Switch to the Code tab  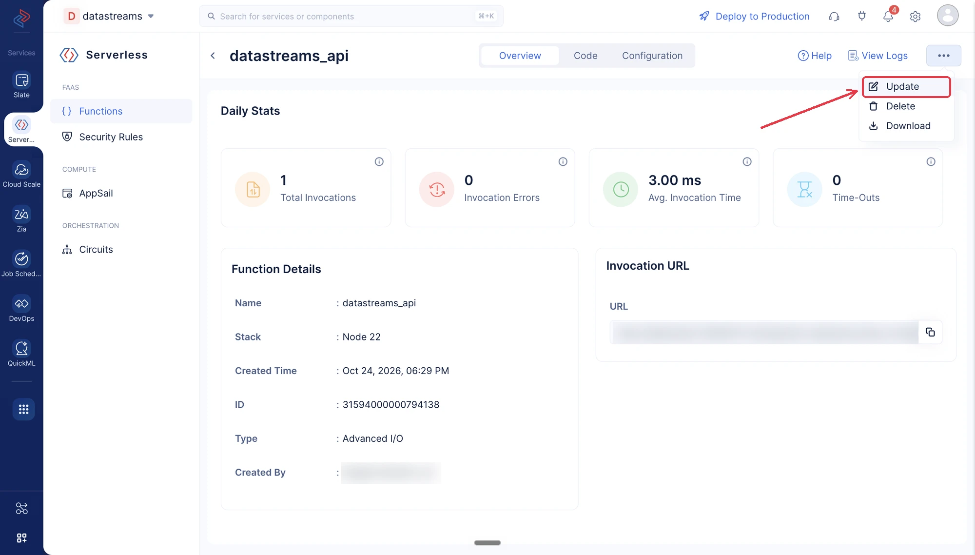(585, 56)
